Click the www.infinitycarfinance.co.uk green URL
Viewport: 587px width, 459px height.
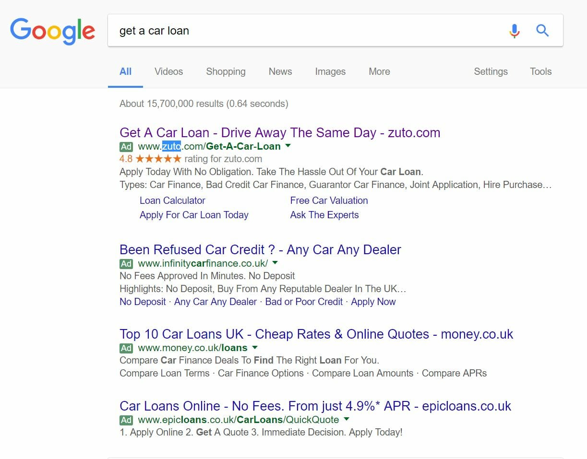coord(203,263)
